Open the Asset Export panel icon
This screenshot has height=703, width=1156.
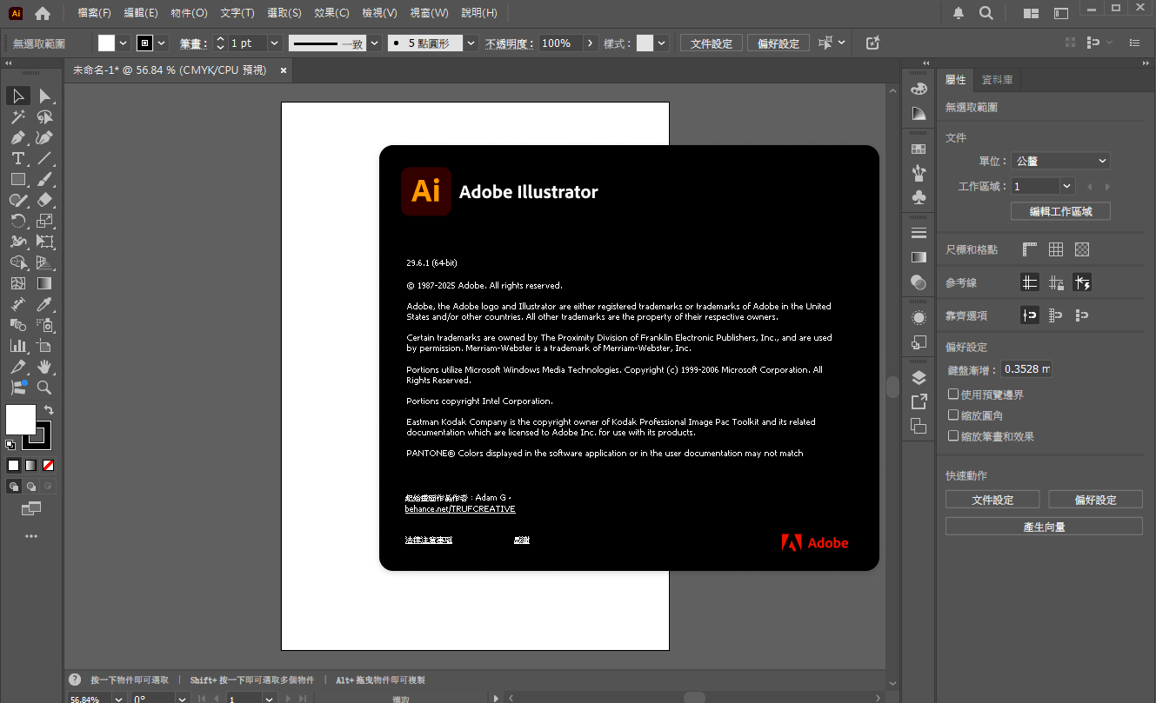click(x=919, y=401)
